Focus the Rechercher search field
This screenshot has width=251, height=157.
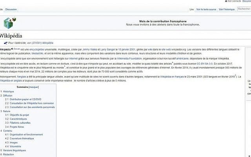[244, 9]
